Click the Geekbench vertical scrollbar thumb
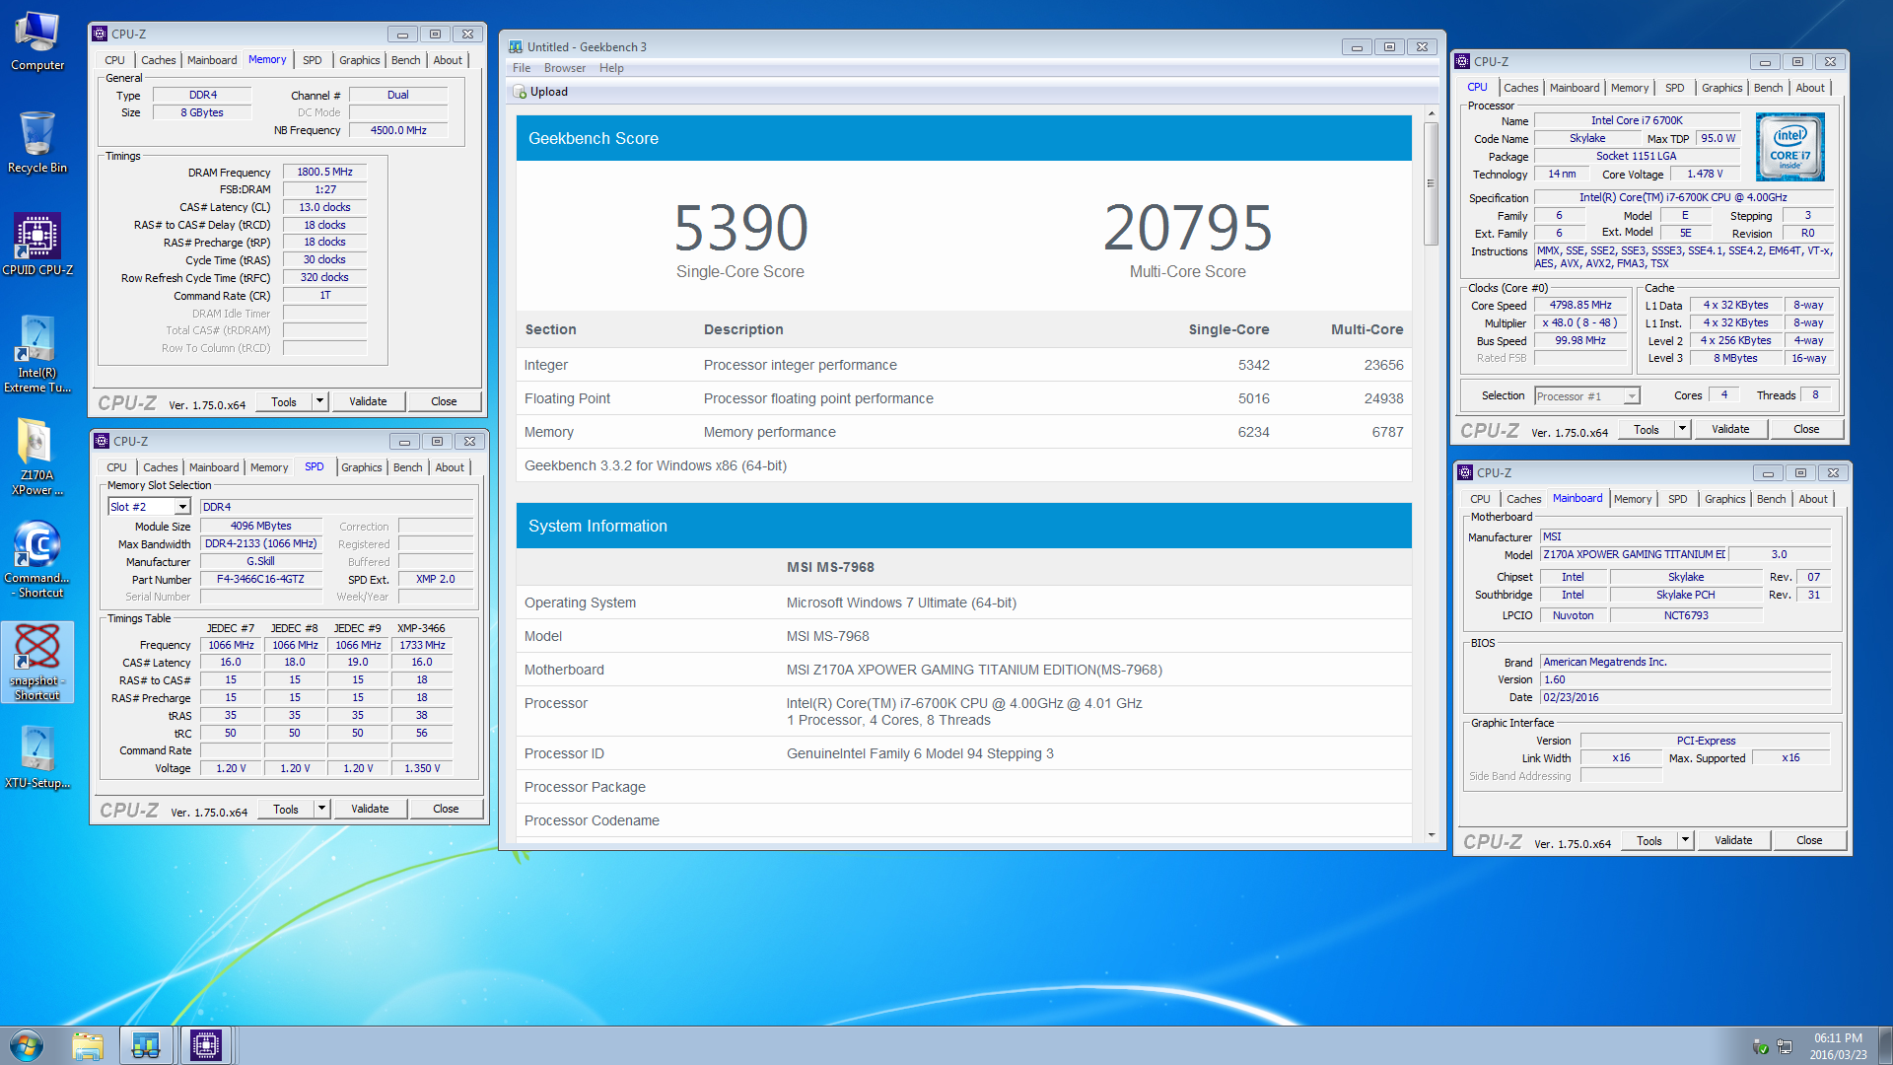1893x1065 pixels. [x=1431, y=184]
